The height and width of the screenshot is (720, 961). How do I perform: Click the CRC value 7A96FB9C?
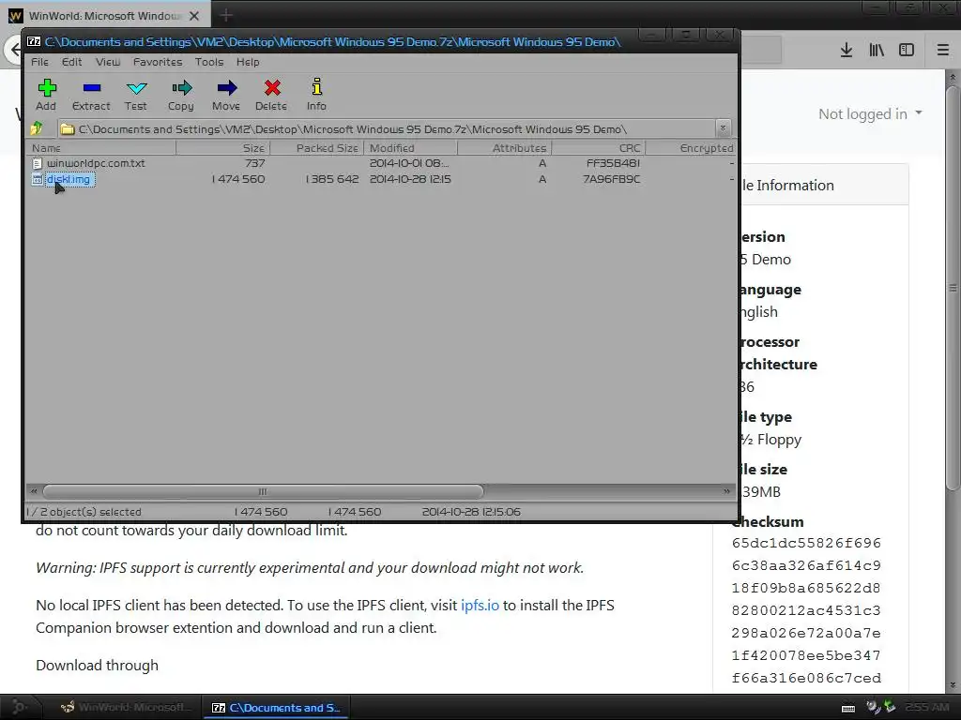click(611, 179)
